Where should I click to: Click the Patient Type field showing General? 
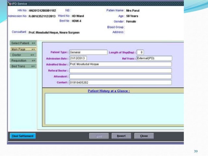click(88, 52)
